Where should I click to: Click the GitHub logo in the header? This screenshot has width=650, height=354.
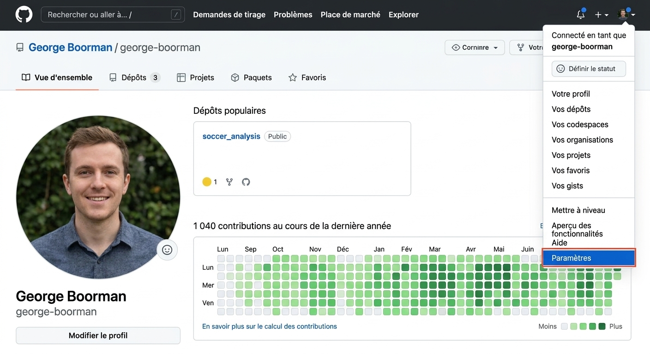pos(24,15)
